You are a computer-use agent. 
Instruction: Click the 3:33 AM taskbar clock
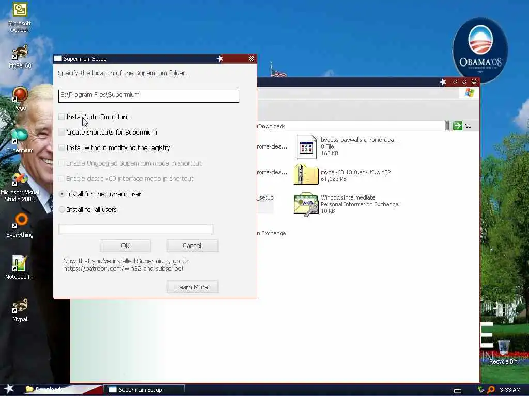tap(510, 390)
